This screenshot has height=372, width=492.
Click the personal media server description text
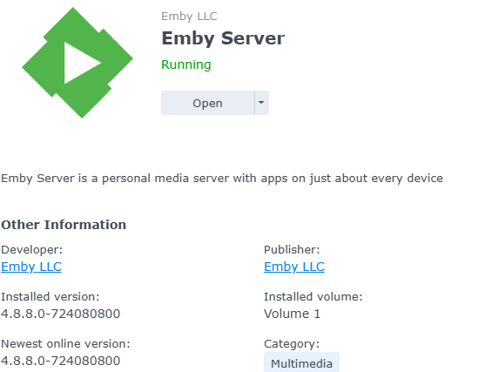click(x=222, y=179)
